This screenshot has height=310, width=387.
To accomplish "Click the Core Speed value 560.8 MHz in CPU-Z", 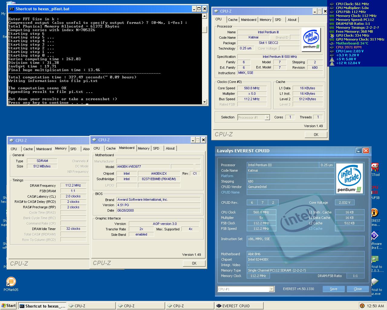I will [x=252, y=88].
